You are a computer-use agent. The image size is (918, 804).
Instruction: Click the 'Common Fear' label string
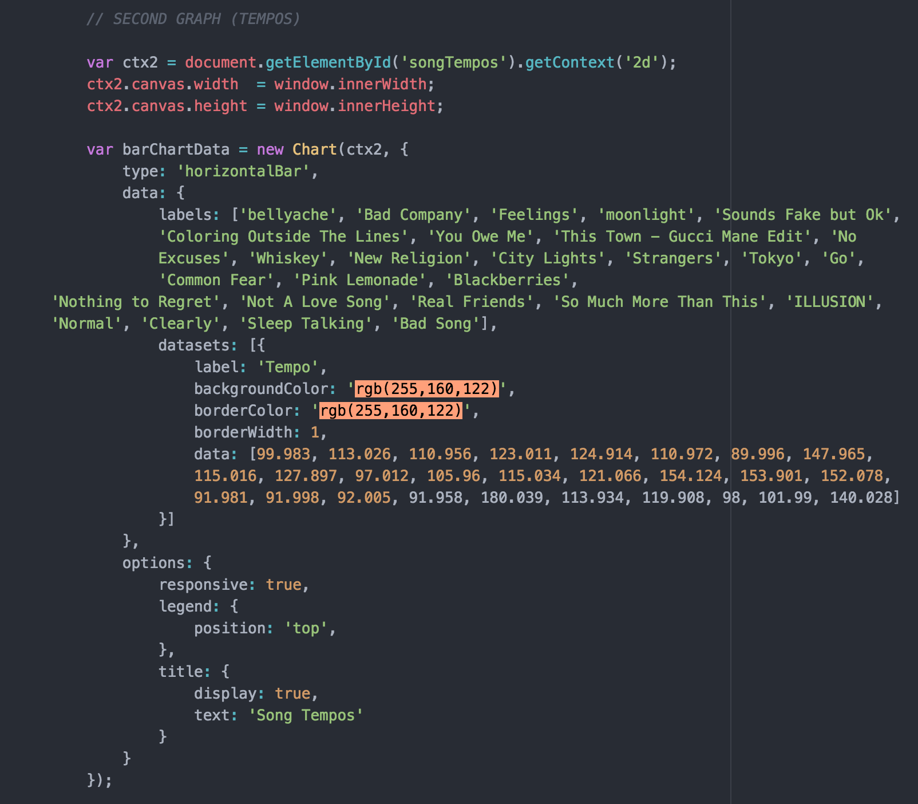click(x=216, y=280)
